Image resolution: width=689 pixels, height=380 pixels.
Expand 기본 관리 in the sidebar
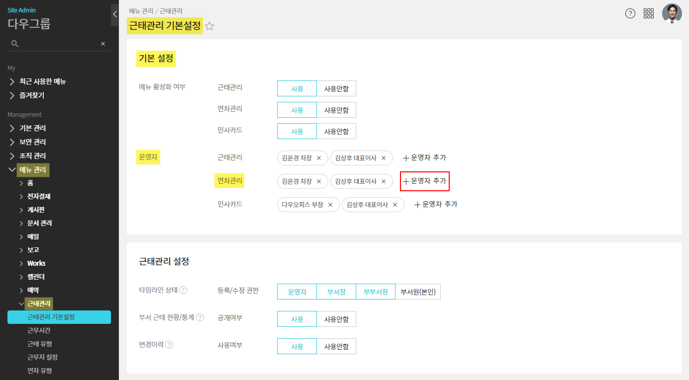[32, 128]
